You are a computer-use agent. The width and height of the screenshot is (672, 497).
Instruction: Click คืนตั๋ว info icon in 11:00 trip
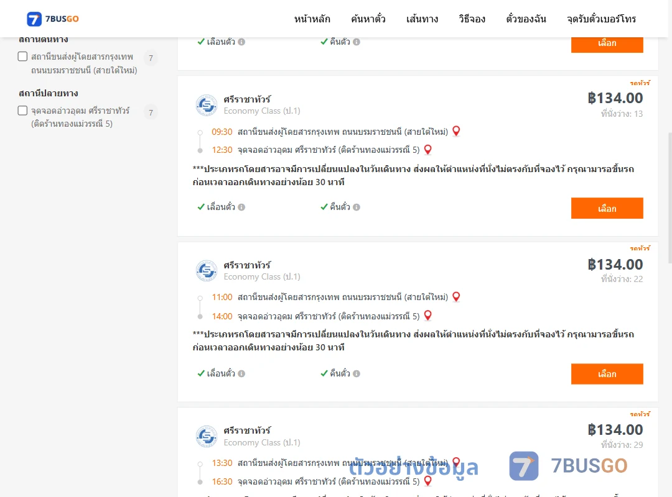tap(357, 374)
